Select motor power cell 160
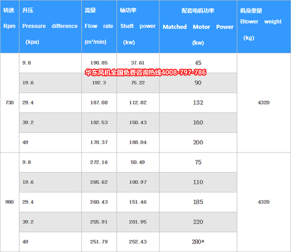 (198, 122)
